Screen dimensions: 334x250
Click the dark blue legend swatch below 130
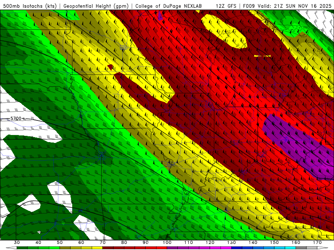237,248
